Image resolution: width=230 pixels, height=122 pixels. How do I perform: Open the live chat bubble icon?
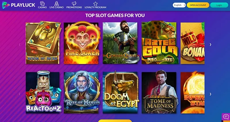point(226,117)
